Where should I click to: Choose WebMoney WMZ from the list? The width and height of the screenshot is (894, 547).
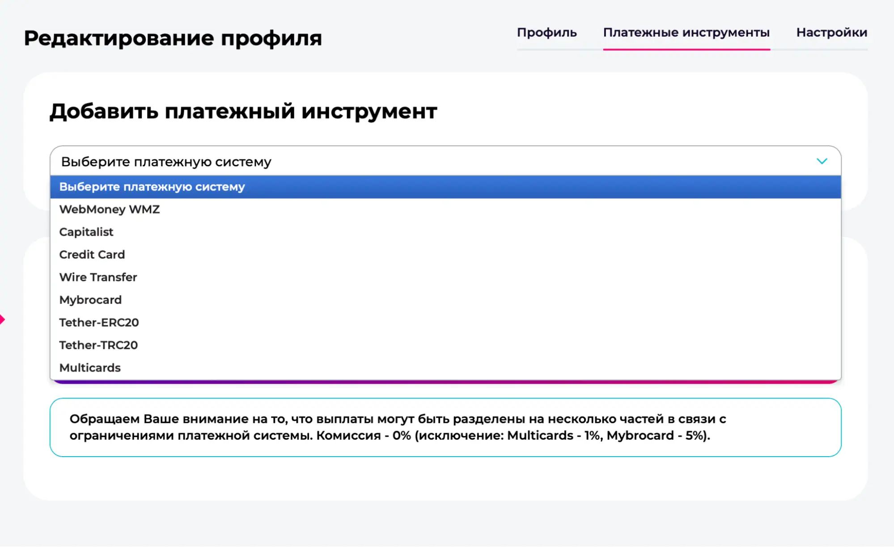445,209
